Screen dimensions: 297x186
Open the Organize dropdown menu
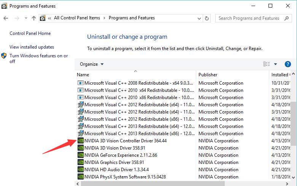[x=92, y=64]
